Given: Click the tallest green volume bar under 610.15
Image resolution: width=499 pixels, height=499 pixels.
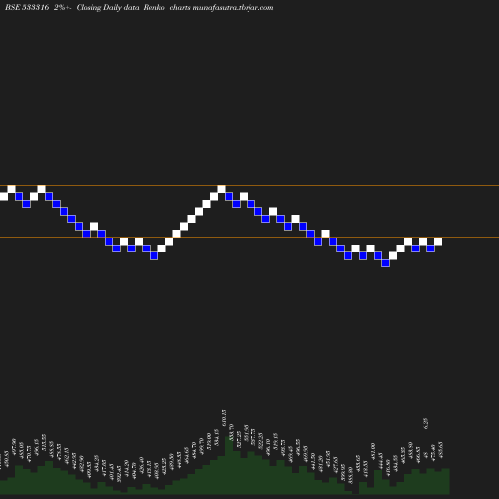Looking at the screenshot, I should pos(229,465).
